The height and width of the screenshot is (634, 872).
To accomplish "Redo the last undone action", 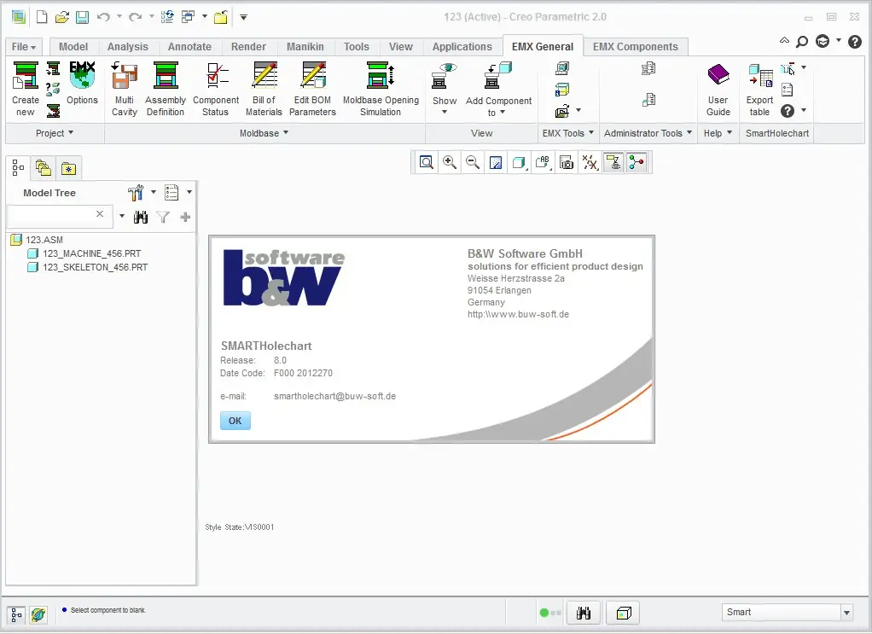I will (x=135, y=17).
